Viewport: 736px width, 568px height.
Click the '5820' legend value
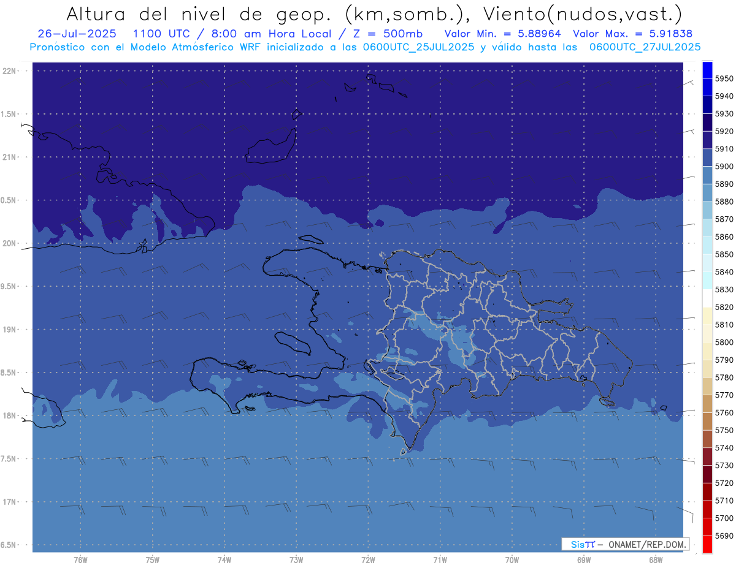coord(724,307)
